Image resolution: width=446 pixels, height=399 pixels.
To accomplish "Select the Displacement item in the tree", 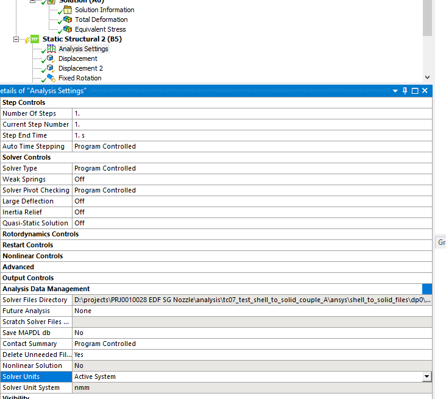I will pyautogui.click(x=77, y=58).
